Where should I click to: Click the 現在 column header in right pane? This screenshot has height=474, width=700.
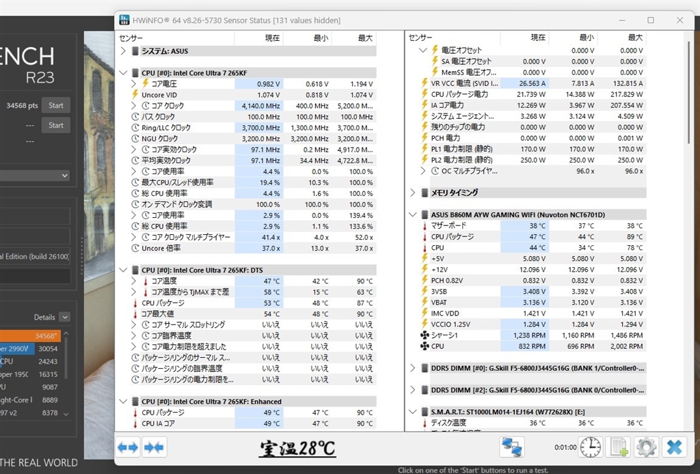pyautogui.click(x=524, y=38)
